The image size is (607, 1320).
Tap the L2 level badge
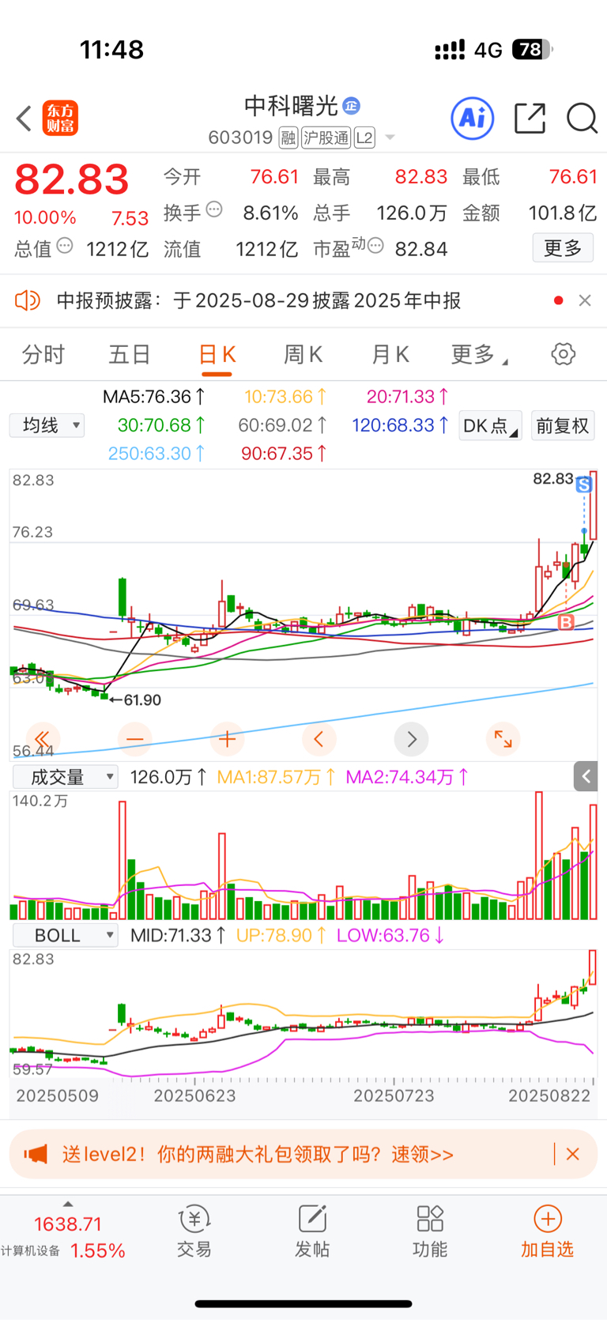(364, 138)
